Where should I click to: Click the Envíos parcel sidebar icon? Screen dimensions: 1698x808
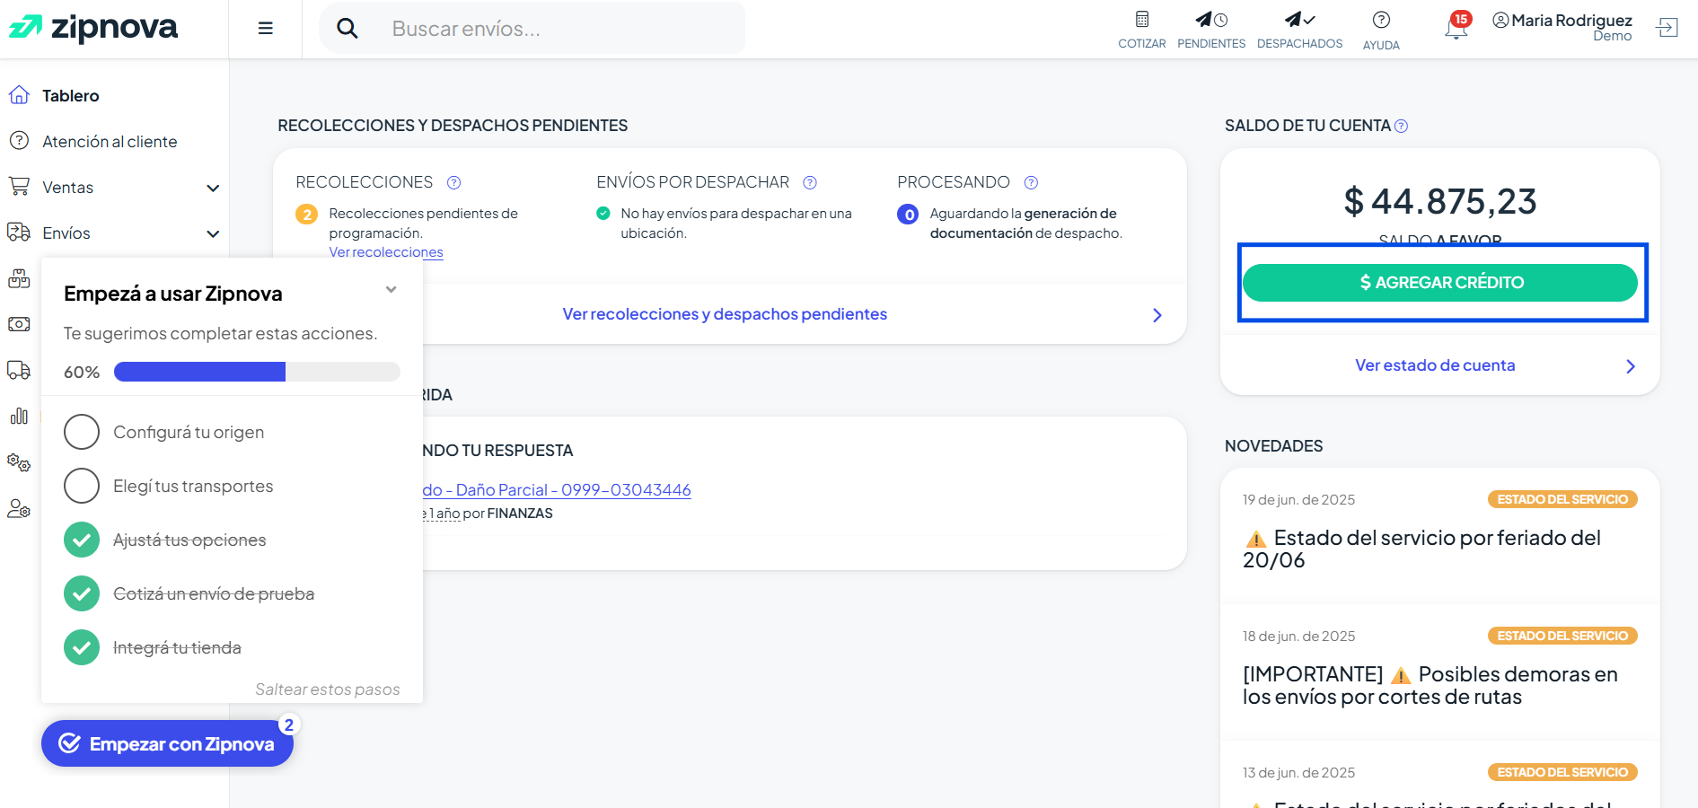point(19,233)
